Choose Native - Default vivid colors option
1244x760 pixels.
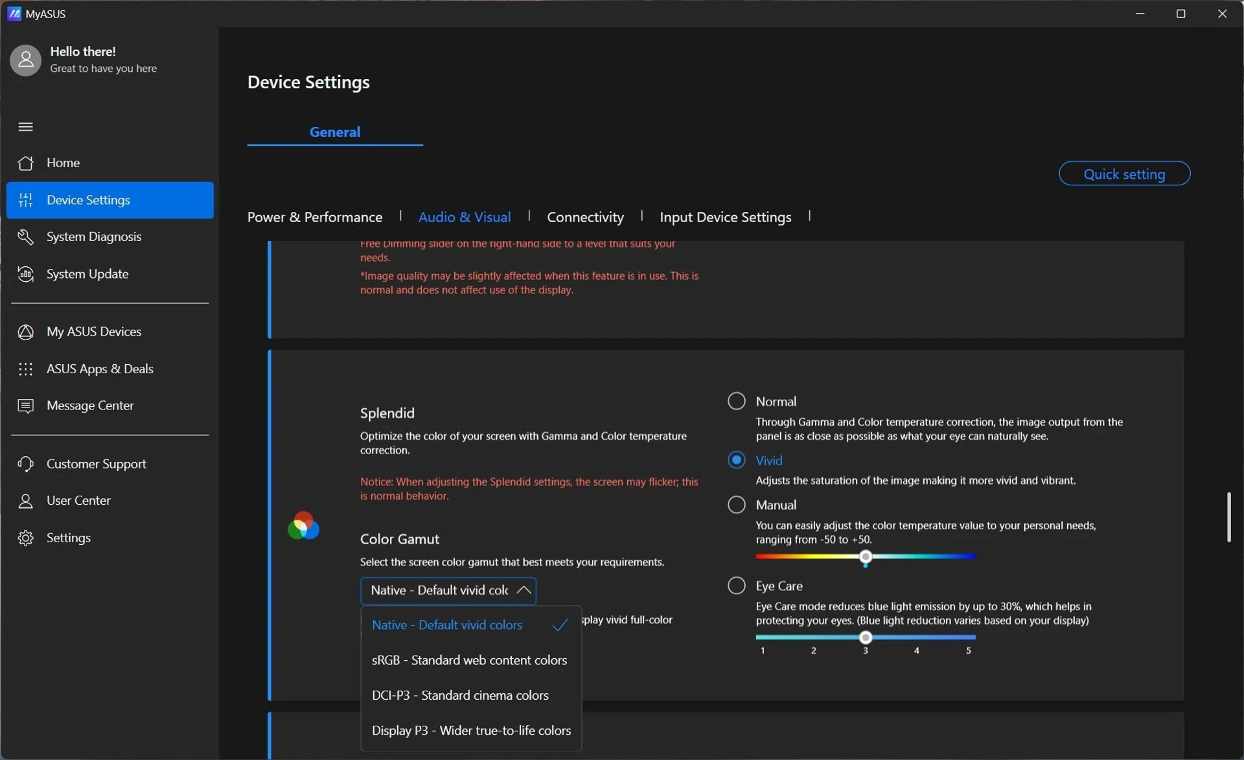[x=471, y=625]
